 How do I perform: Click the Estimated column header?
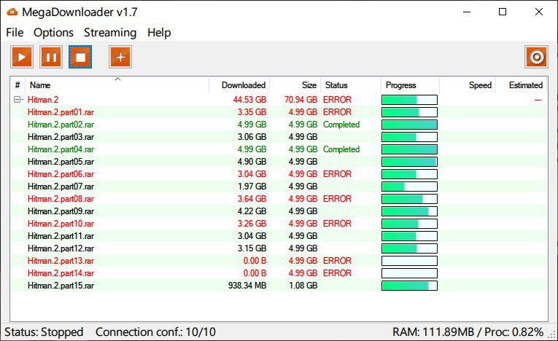pyautogui.click(x=525, y=85)
